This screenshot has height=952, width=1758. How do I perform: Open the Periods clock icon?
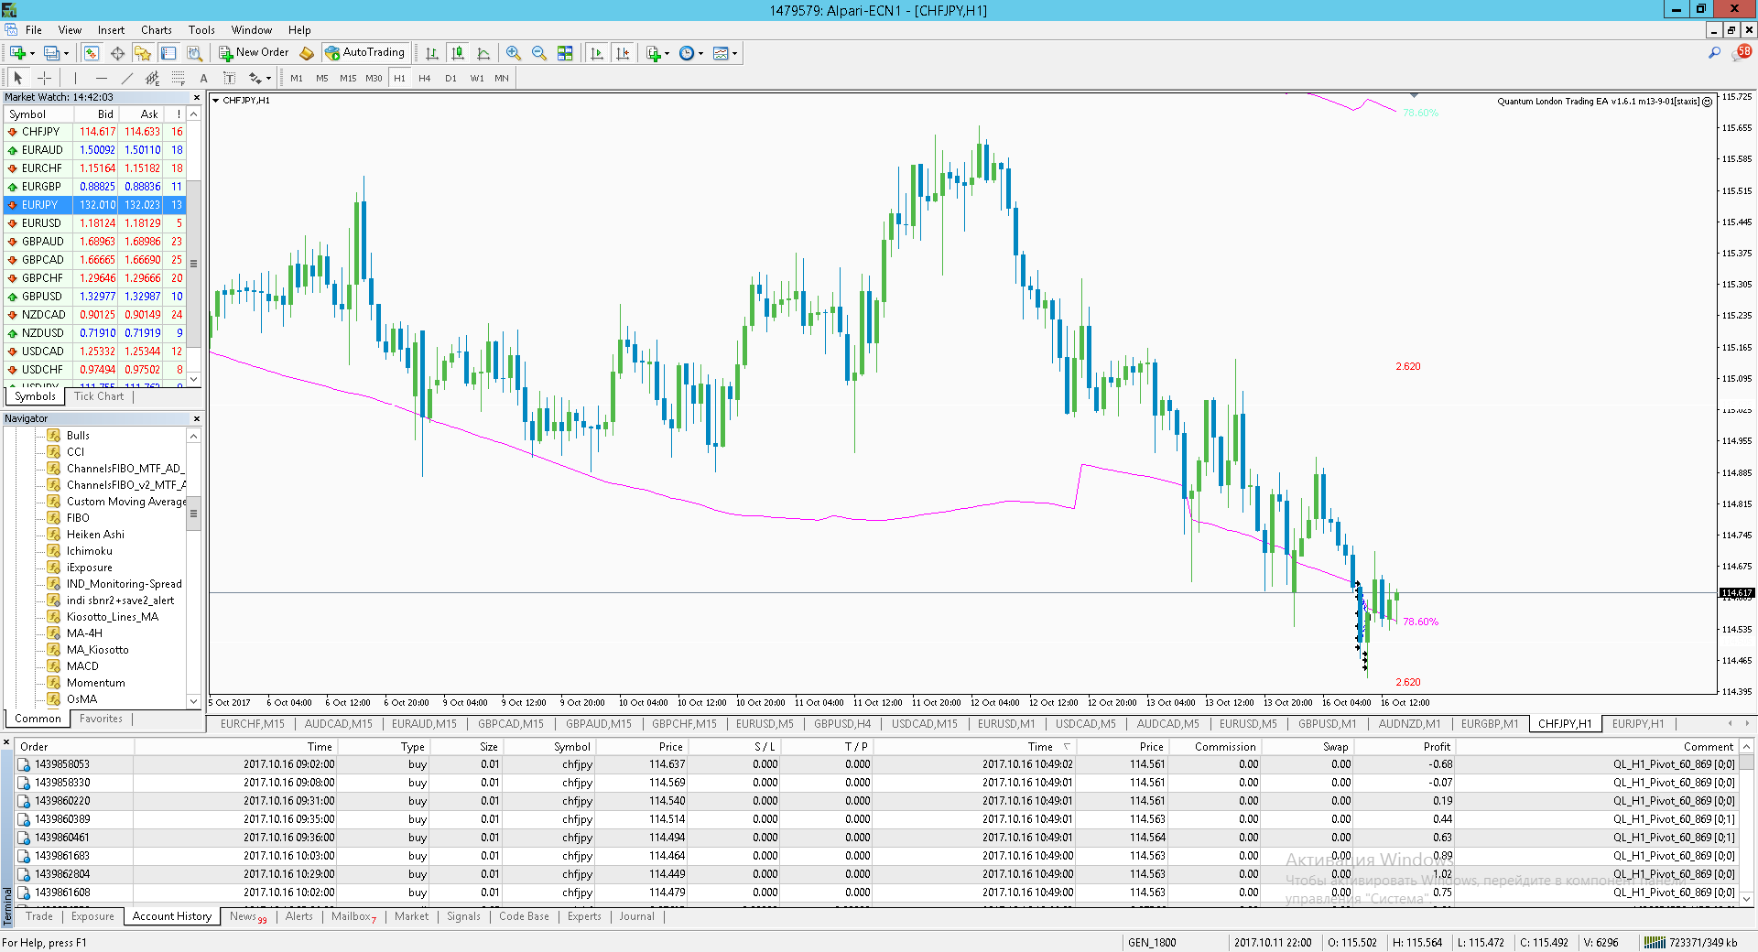(x=687, y=53)
